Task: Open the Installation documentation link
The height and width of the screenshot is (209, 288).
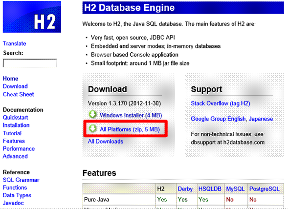Action: click(x=16, y=125)
